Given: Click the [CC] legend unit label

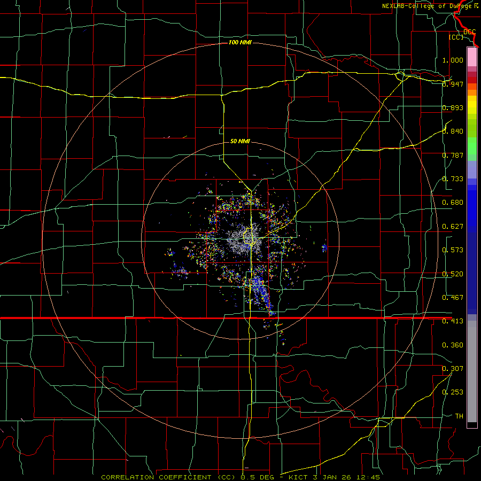Looking at the screenshot, I should click(x=456, y=37).
